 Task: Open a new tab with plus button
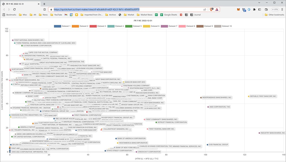(x=44, y=4)
